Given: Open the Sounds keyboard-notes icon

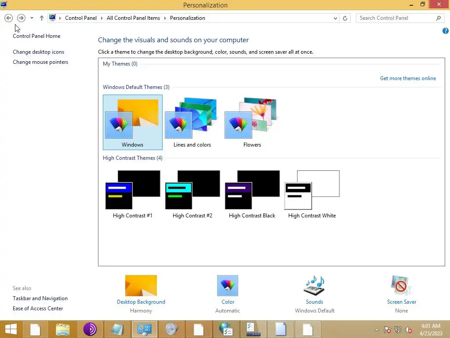Looking at the screenshot, I should (314, 285).
